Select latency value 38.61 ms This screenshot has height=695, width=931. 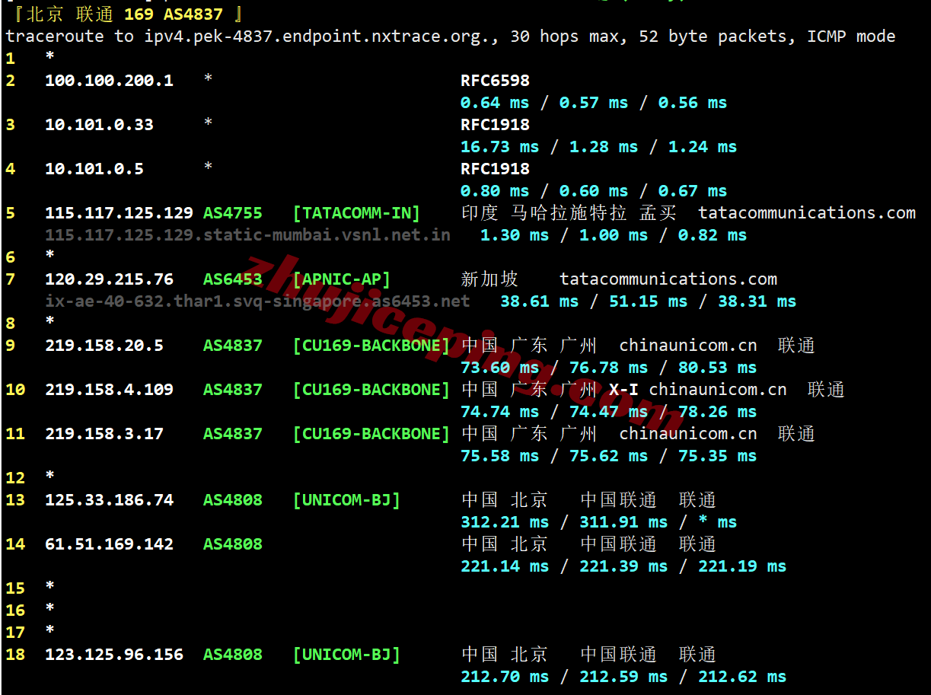tap(539, 301)
